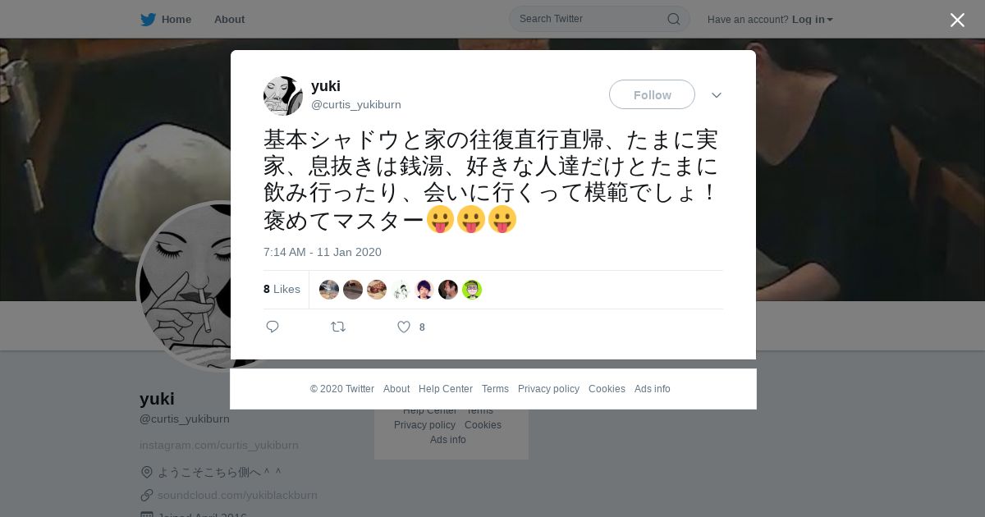This screenshot has width=985, height=517.
Task: Open Privacy policy link in modal footer
Action: 548,389
